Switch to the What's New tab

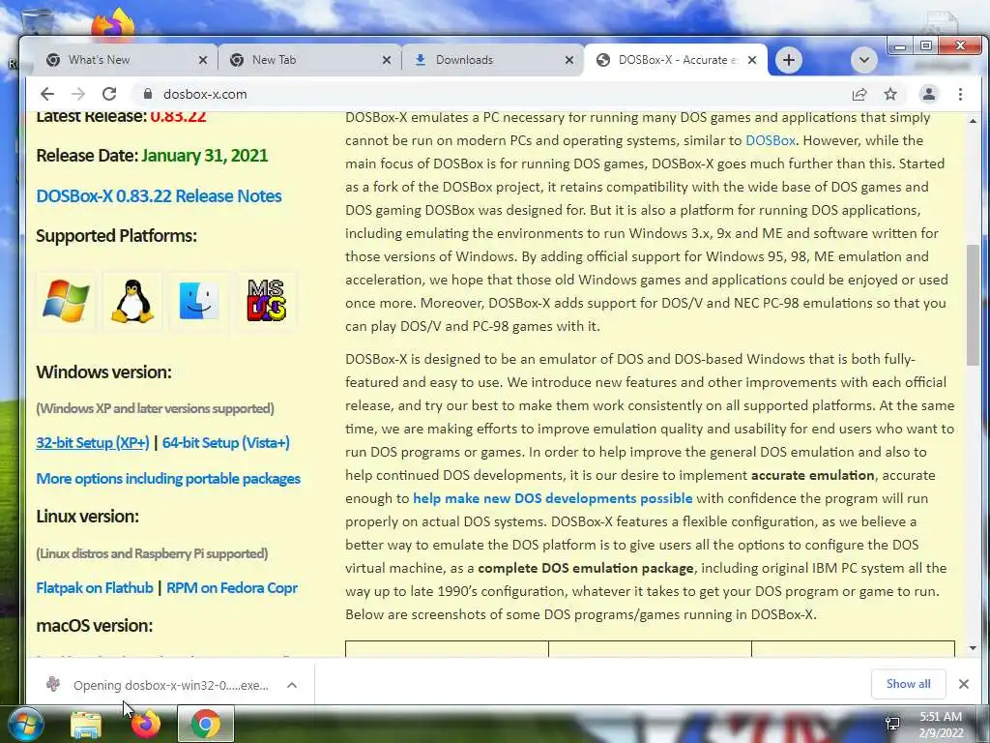coord(127,60)
